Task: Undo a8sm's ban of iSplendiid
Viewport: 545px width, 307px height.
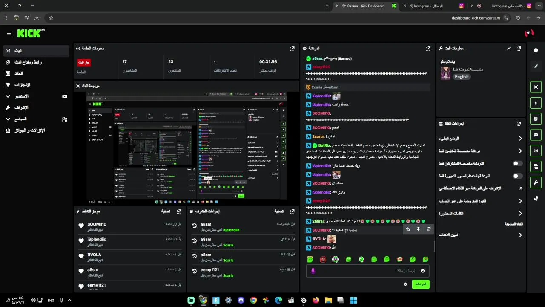Action: 195,226
